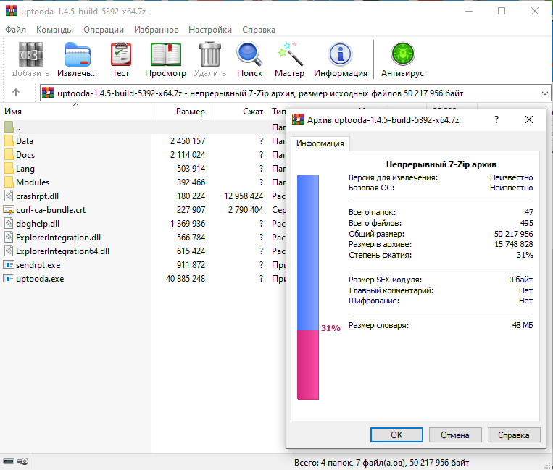
Task: Click the compression ratio bar's blue section
Action: coord(308,253)
